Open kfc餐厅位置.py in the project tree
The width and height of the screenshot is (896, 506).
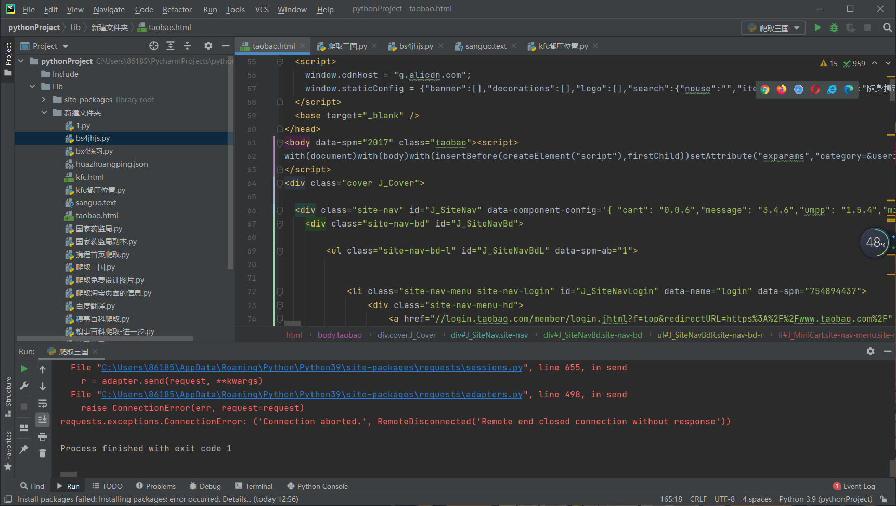[100, 190]
